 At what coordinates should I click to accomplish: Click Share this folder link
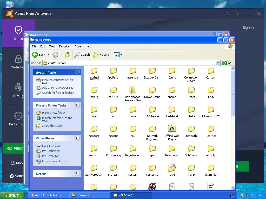[x=52, y=126]
